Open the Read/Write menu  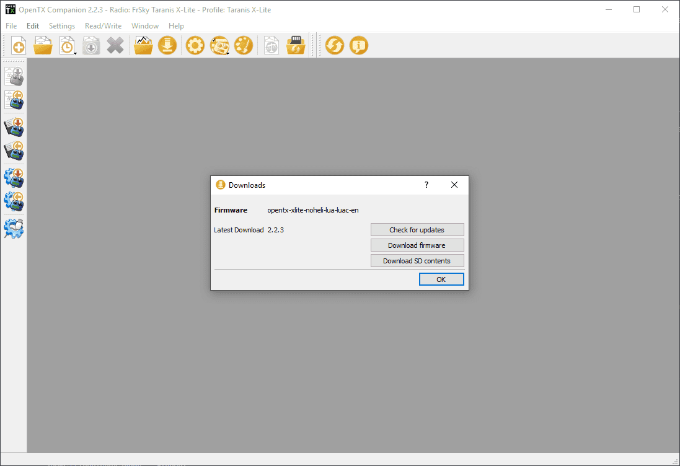(x=104, y=26)
